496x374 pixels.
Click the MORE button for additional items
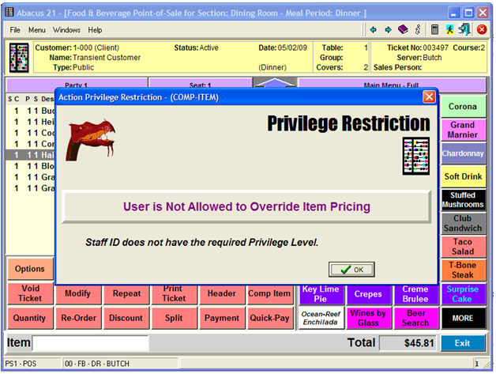tap(462, 318)
